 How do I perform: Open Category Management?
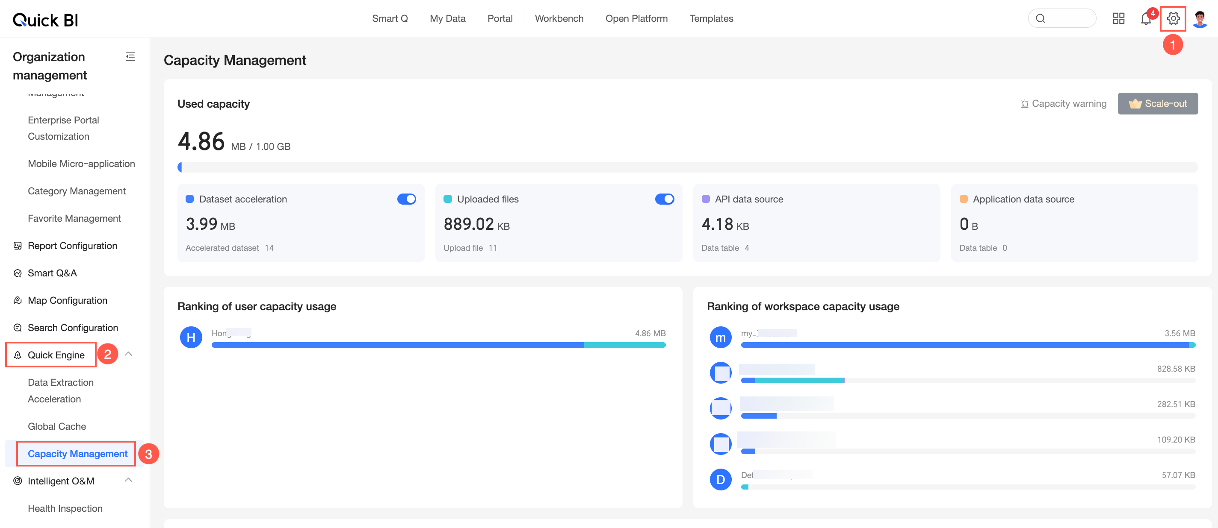[x=77, y=191]
